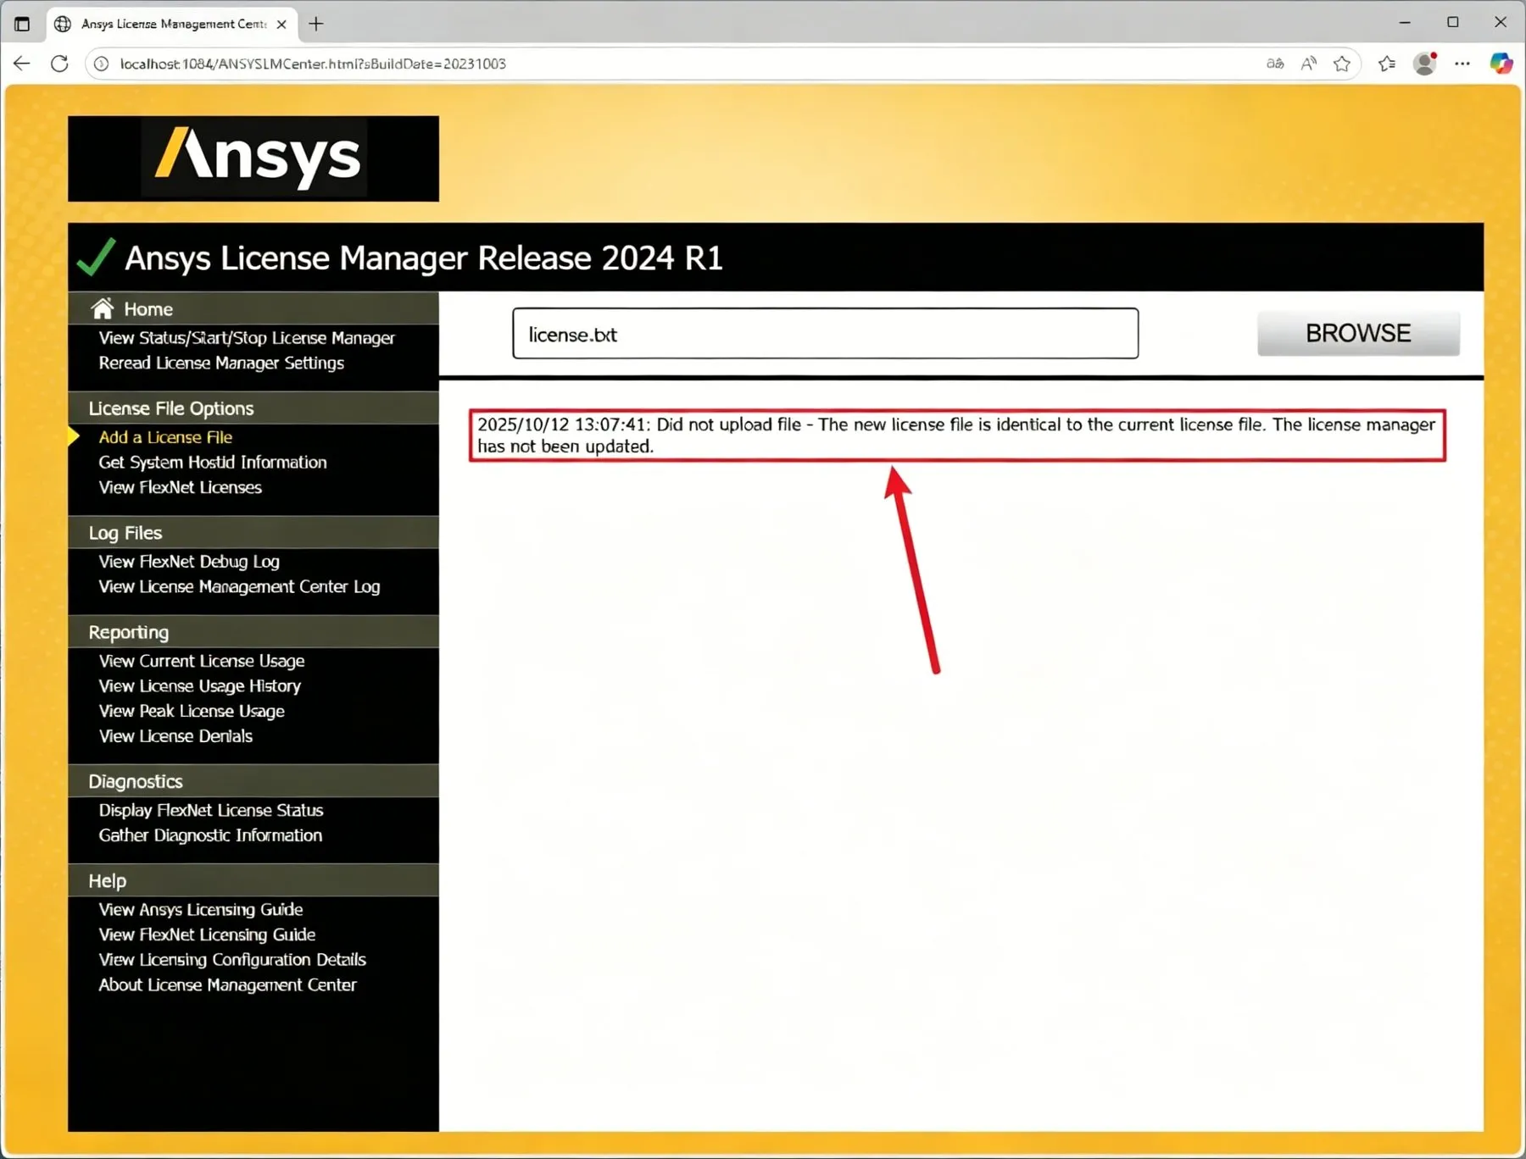
Task: Open View Status/Start/Stop License Manager
Action: pos(247,338)
